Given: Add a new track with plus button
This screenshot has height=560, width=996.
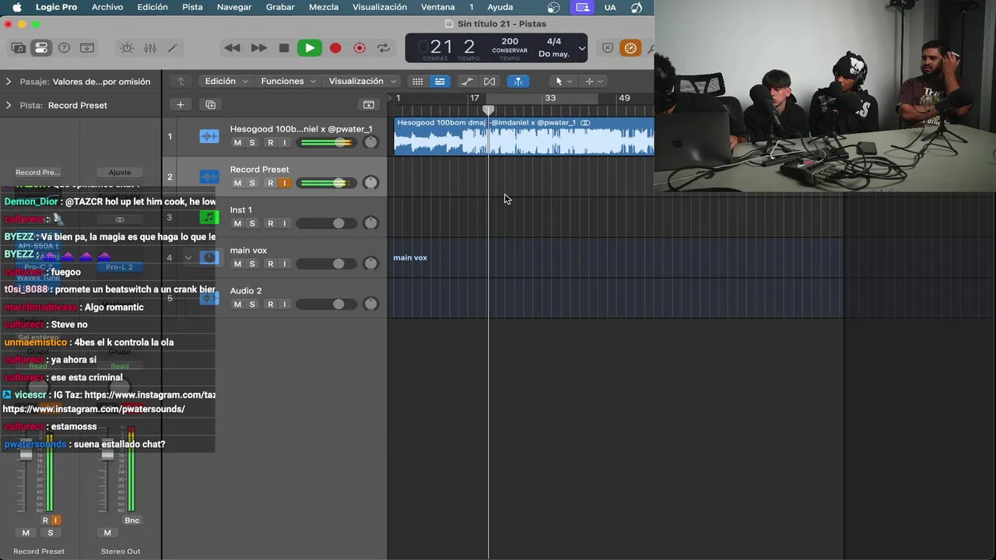Looking at the screenshot, I should click(x=180, y=104).
